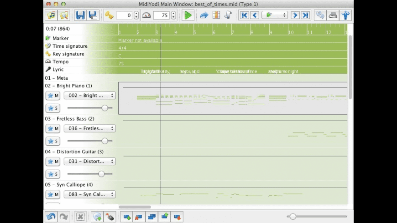
Task: Click the zoom slider knob at the bottom right
Action: point(293,217)
